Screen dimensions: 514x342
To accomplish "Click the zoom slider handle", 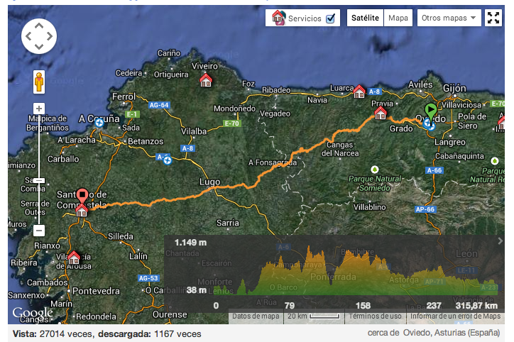I will 39,181.
